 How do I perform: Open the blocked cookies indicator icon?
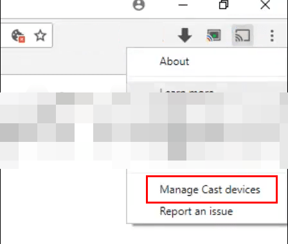click(x=18, y=36)
